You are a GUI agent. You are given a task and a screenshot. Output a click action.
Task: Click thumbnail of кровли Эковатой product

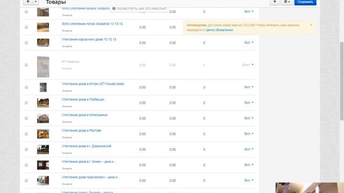[43, 12]
